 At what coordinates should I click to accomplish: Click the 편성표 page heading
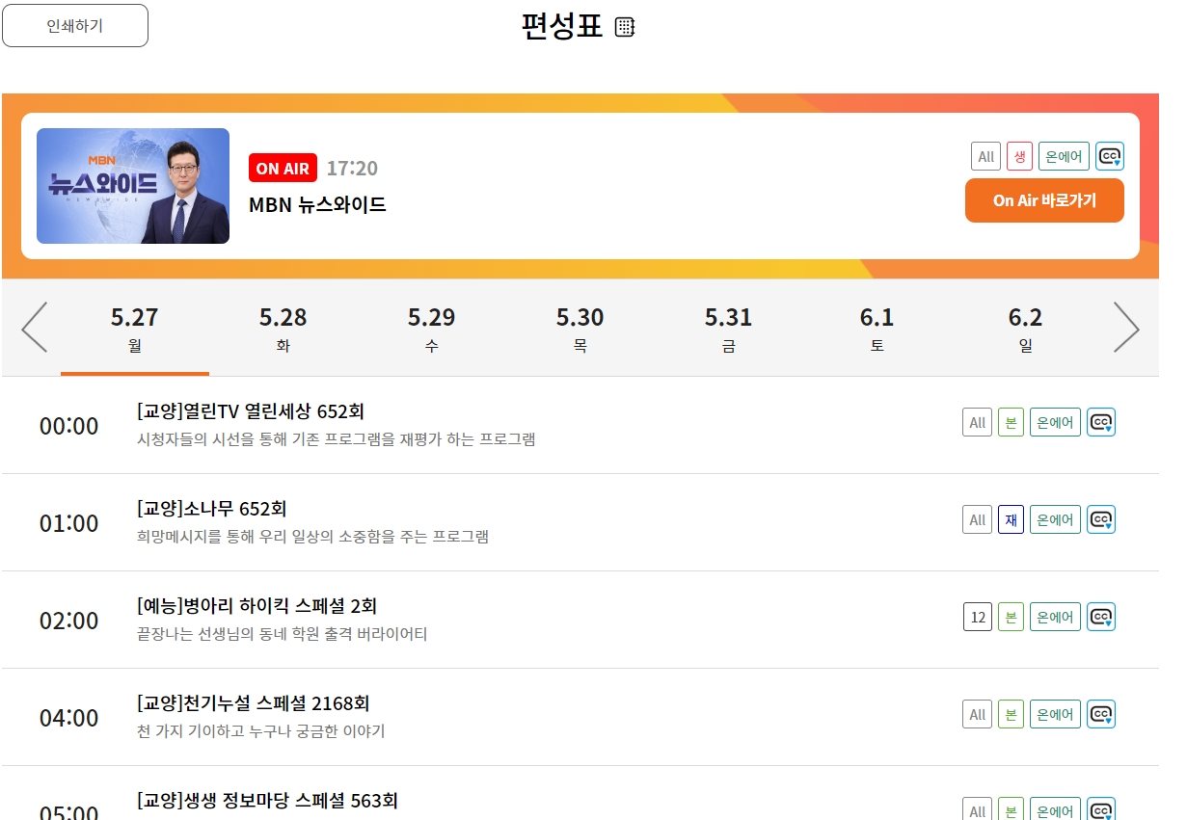pos(562,26)
